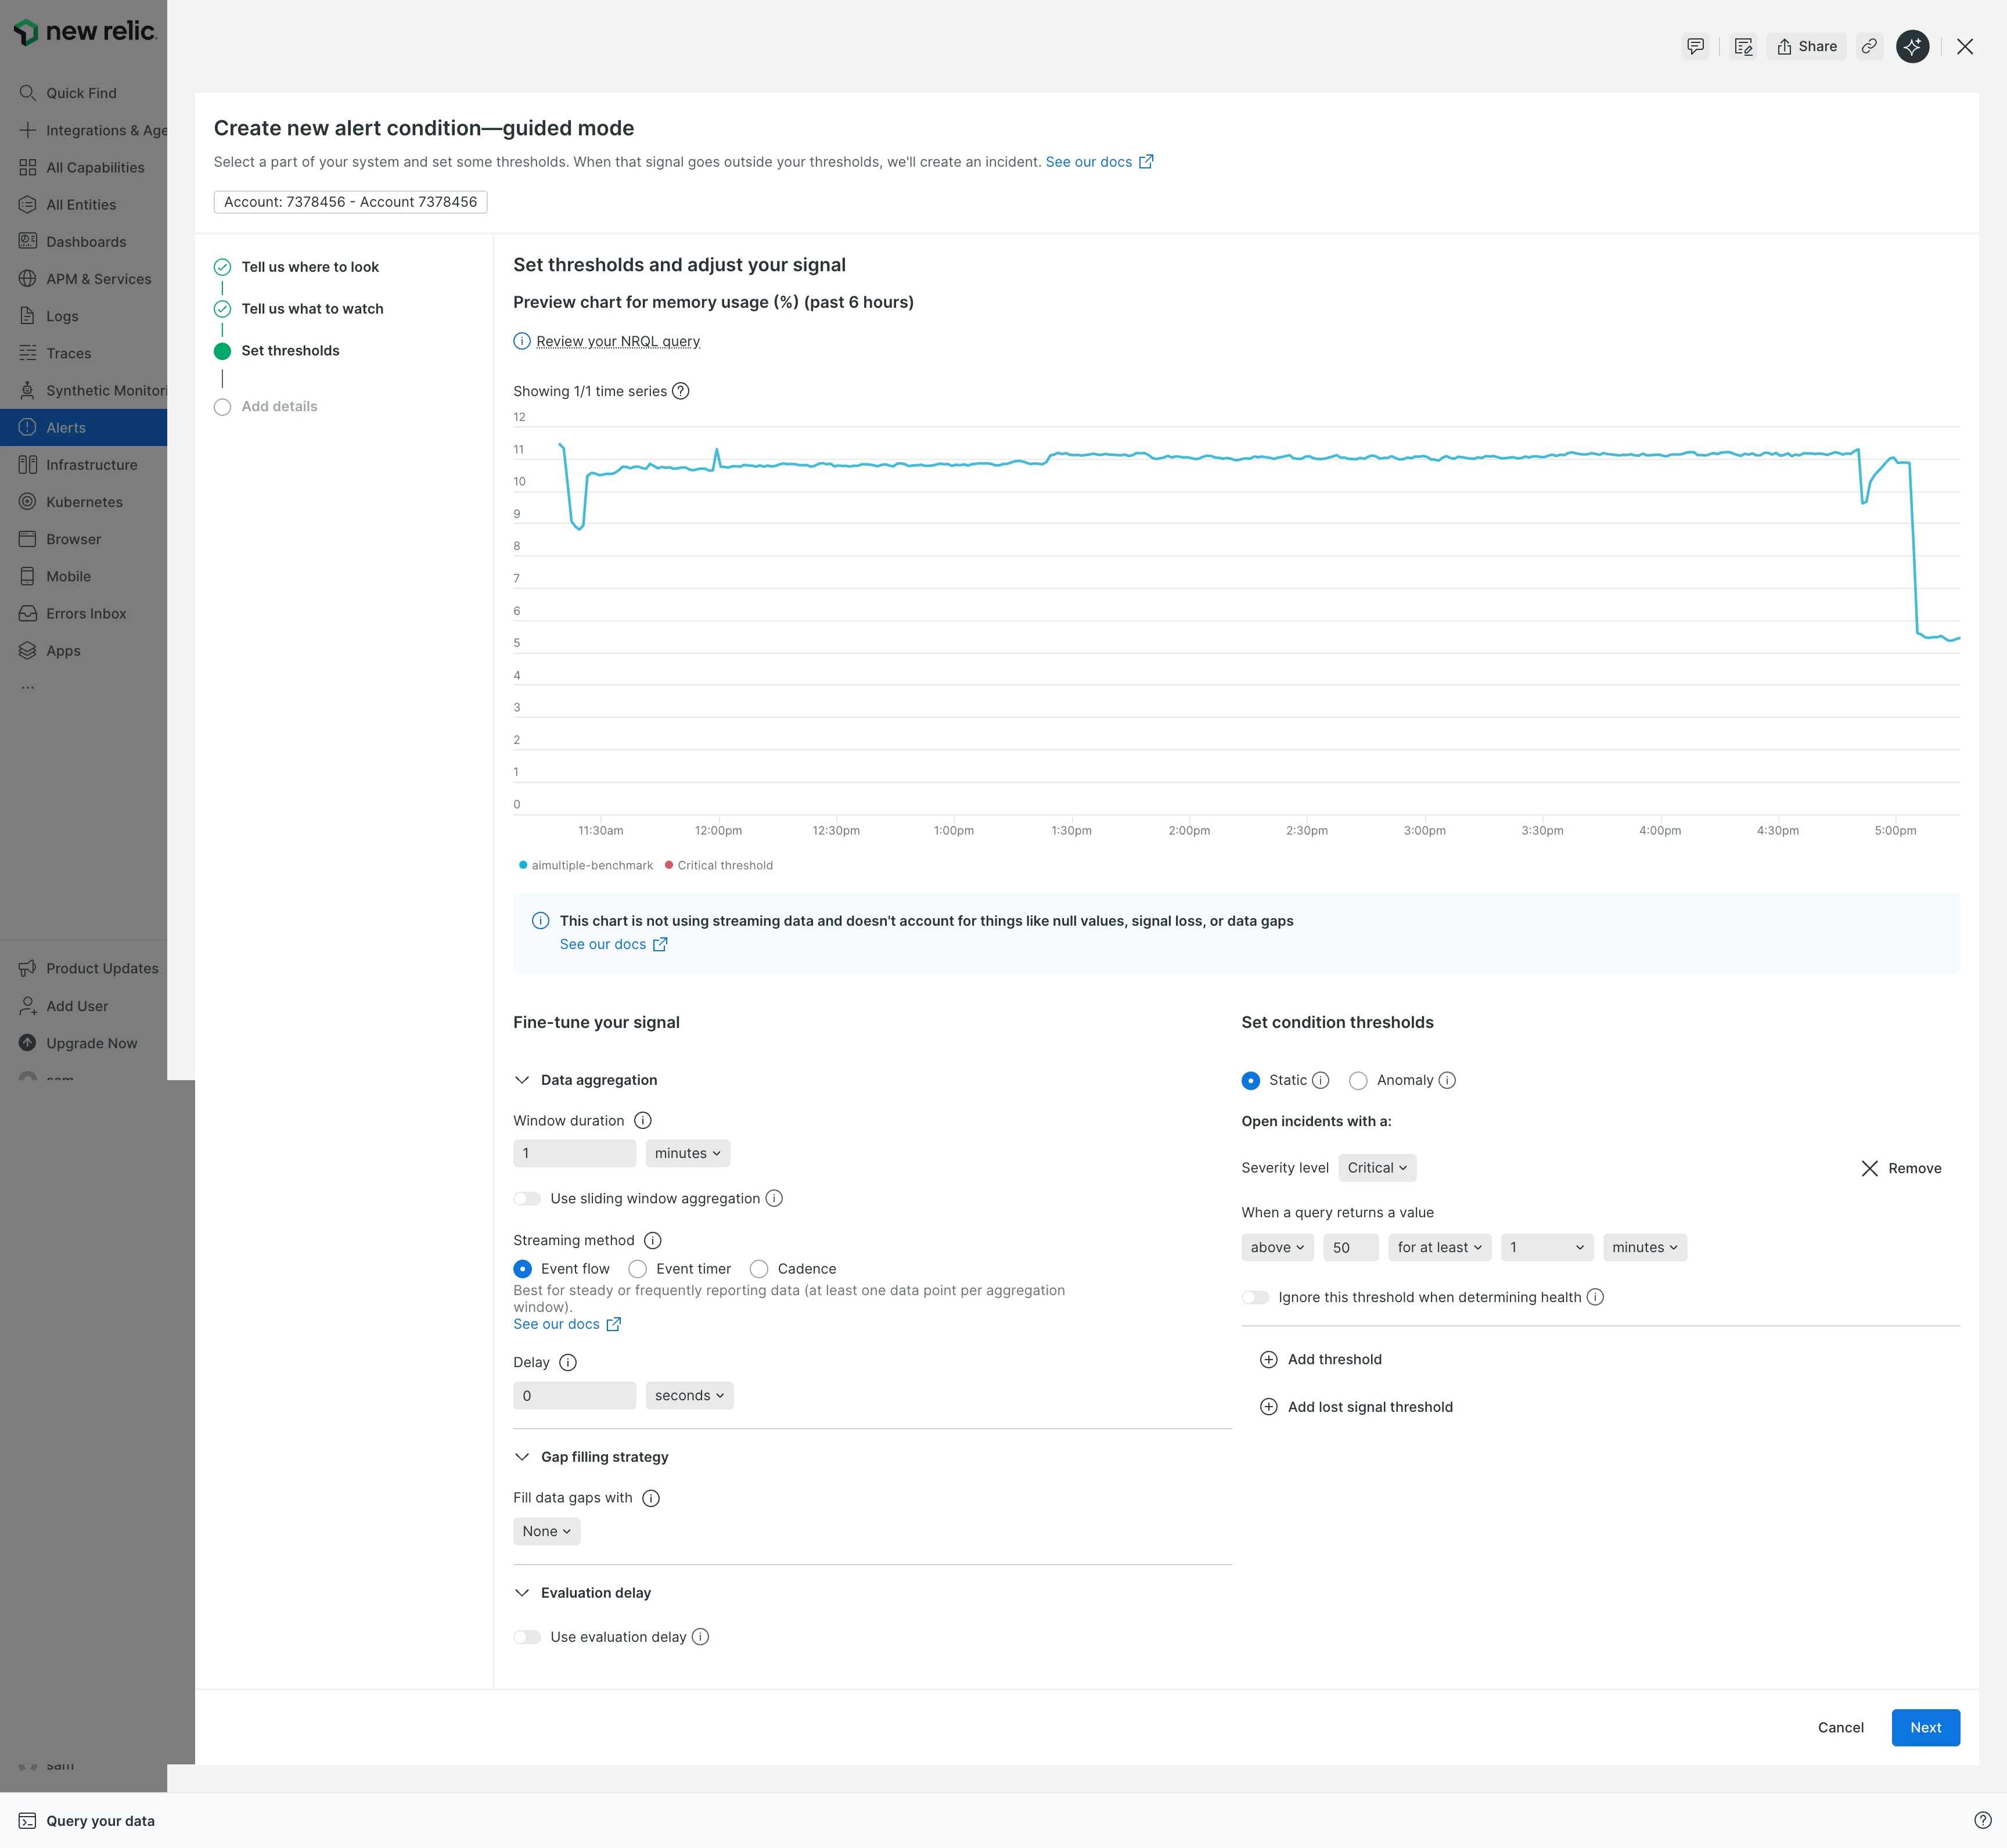The width and height of the screenshot is (2007, 1848).
Task: Click Query your data in bottom bar
Action: [x=87, y=1820]
